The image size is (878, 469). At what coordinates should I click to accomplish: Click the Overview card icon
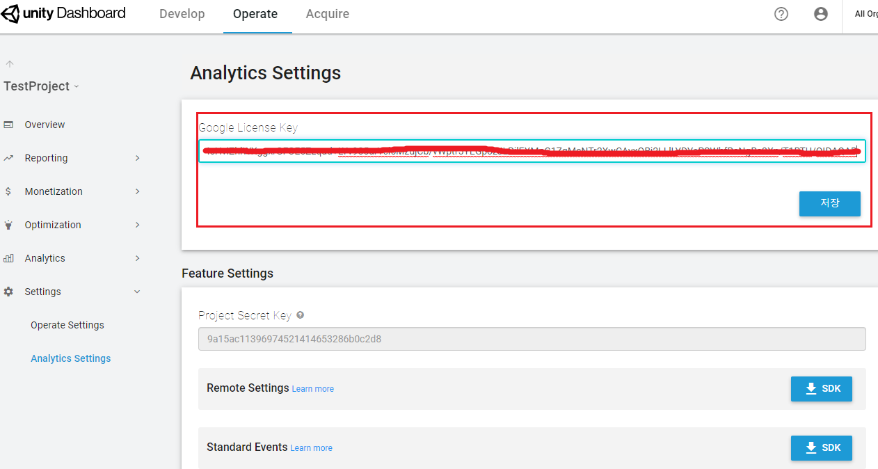pyautogui.click(x=8, y=125)
